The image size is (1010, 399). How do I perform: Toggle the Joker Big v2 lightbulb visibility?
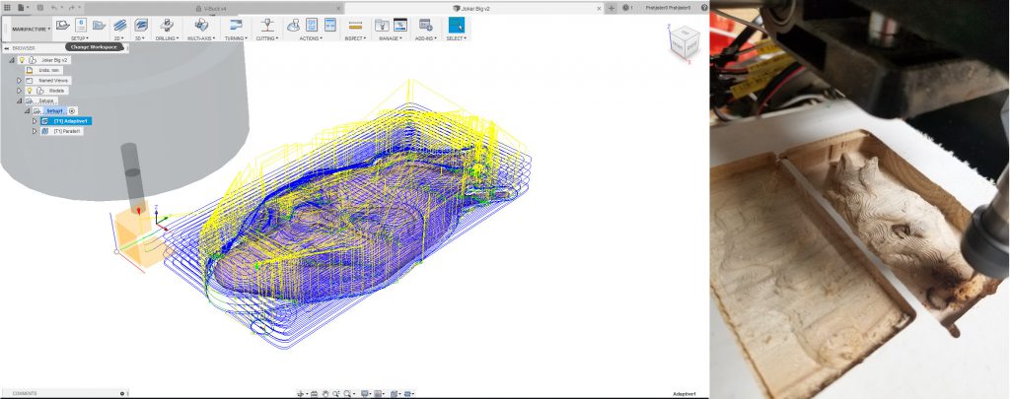[22, 60]
